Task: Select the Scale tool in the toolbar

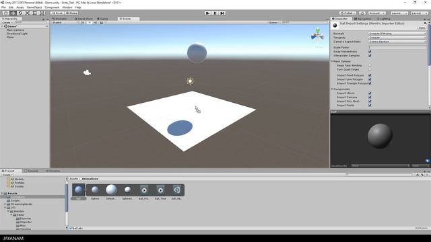Action: point(28,13)
